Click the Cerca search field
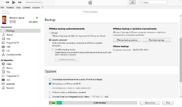182x107 pixels. (153, 2)
